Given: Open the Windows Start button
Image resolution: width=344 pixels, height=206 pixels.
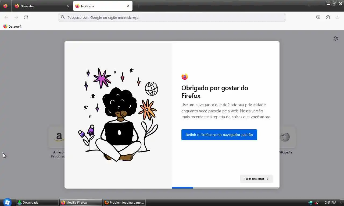Looking at the screenshot, I should pyautogui.click(x=7, y=202).
